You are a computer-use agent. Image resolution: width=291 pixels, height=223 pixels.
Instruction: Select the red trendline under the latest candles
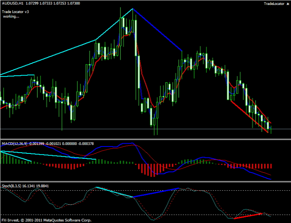[x=249, y=117]
